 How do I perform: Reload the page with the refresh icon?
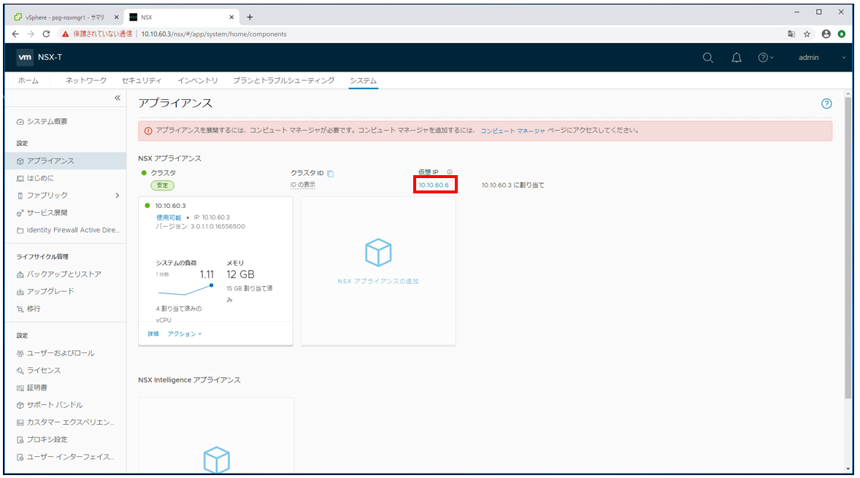point(46,34)
